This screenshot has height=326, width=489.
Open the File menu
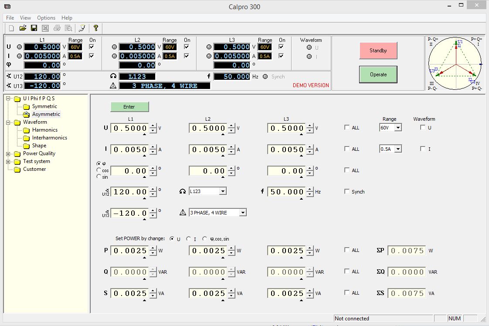tap(10, 18)
